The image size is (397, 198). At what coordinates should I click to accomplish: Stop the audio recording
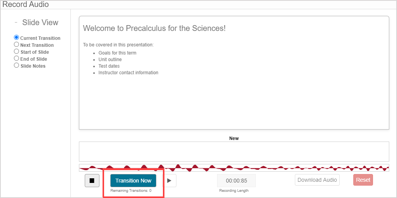92,181
